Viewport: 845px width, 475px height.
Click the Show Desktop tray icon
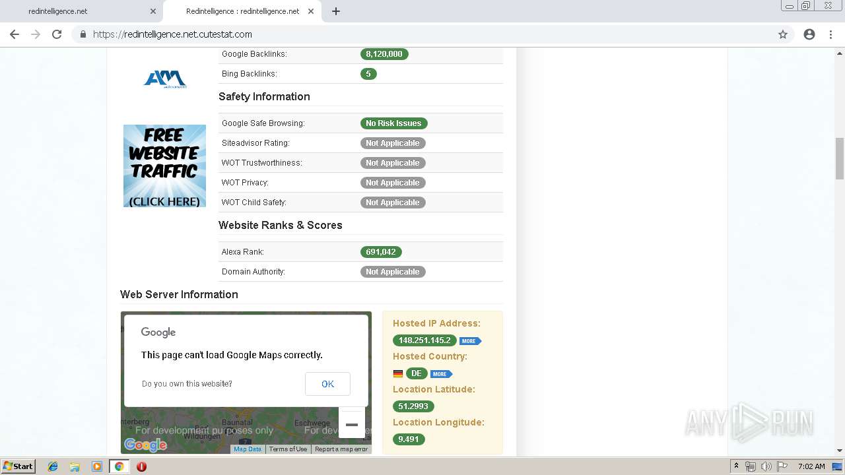tap(837, 466)
